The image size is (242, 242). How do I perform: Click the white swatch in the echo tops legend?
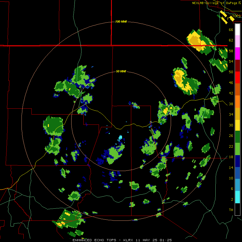coord(237,30)
